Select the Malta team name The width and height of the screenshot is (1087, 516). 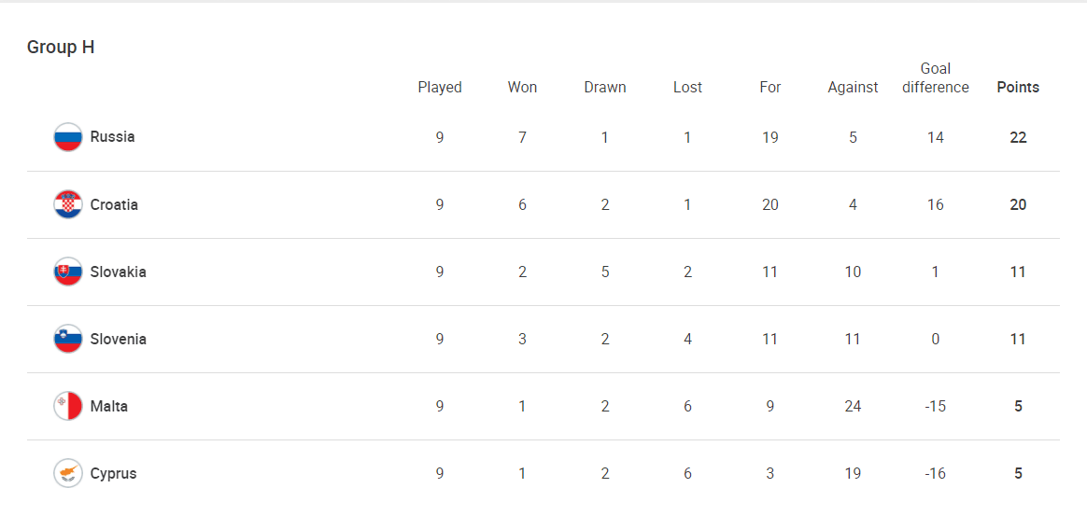[x=109, y=406]
